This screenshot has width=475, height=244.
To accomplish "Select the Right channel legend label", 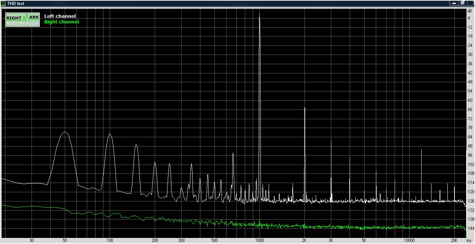I will pyautogui.click(x=61, y=22).
